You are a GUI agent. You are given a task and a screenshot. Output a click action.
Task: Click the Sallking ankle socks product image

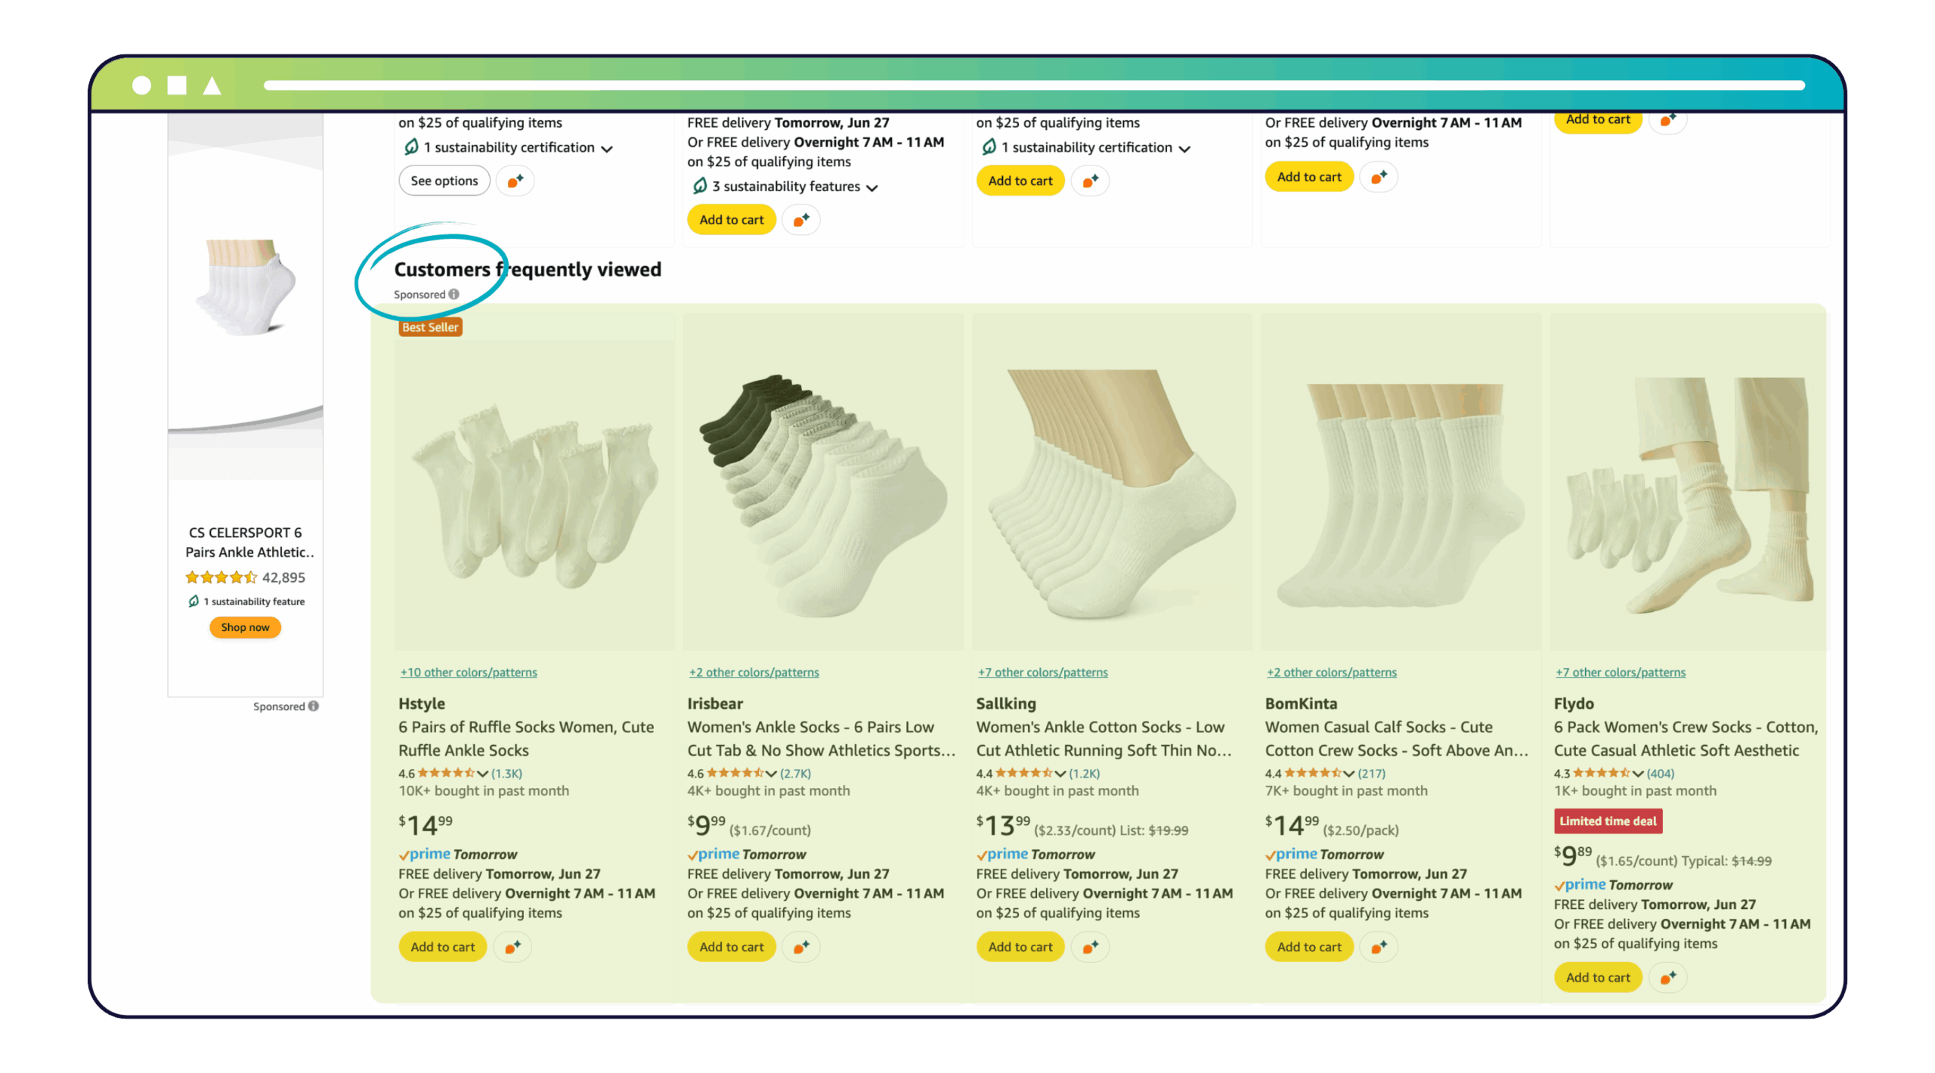(x=1111, y=491)
